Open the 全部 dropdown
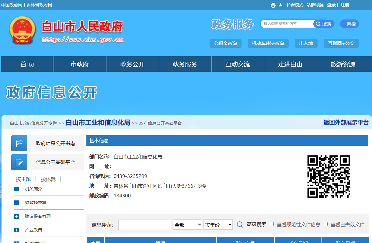The image size is (372, 243). [188, 224]
